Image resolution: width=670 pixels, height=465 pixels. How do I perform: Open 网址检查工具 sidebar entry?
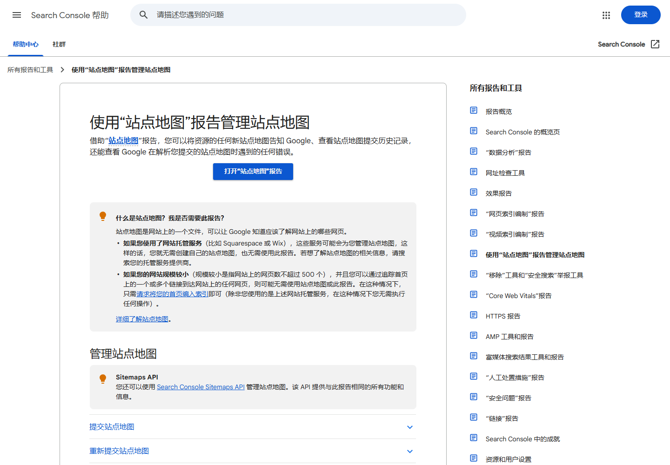[x=505, y=173]
